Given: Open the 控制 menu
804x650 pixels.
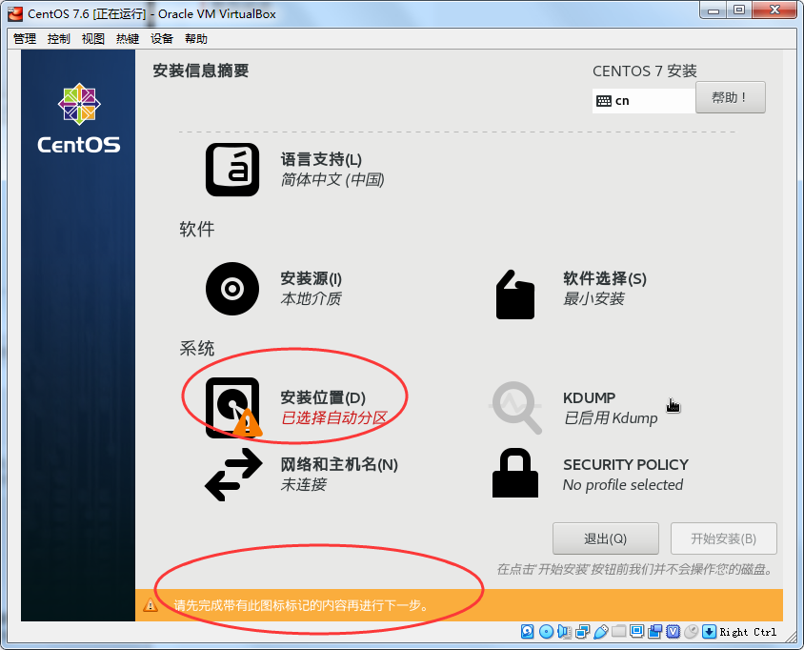Looking at the screenshot, I should [x=58, y=39].
